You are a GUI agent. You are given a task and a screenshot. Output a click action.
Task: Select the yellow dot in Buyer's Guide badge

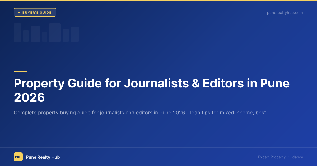[19, 12]
